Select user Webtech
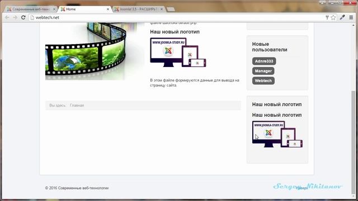The height and width of the screenshot is (201, 358). (263, 80)
